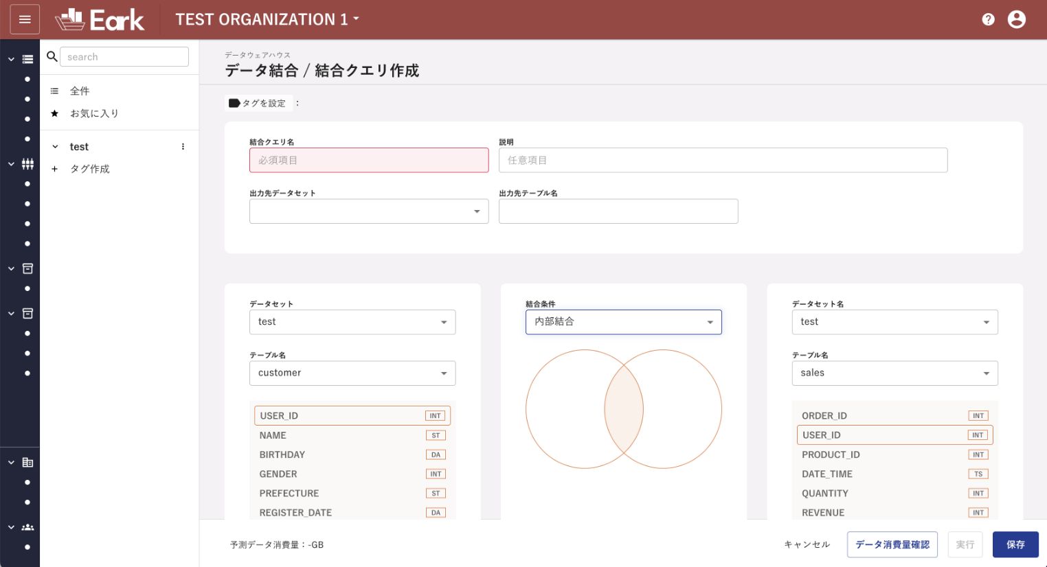Collapse the building section chevron in rail
Viewport: 1047px width, 567px height.
pos(11,462)
